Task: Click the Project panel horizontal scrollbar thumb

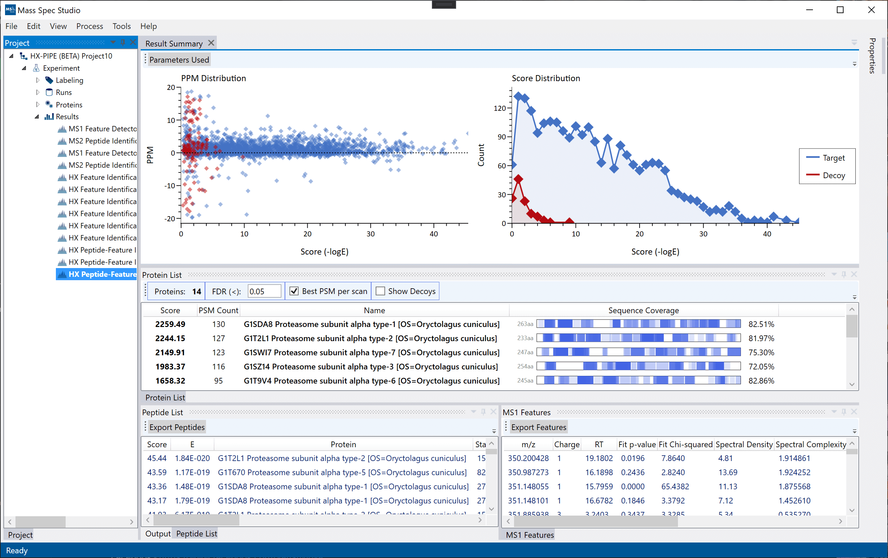Action: pos(40,522)
